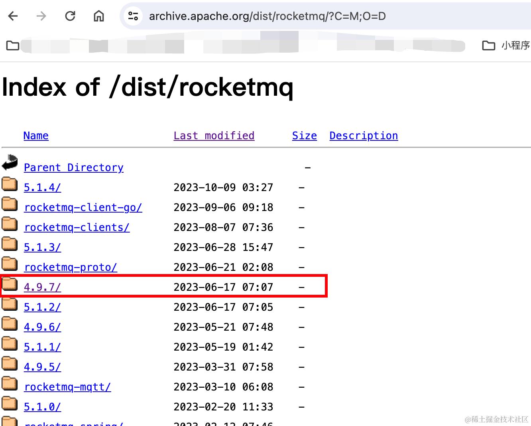The image size is (531, 426).
Task: Select the date 2023-02-20 11:33
Action: click(x=223, y=407)
